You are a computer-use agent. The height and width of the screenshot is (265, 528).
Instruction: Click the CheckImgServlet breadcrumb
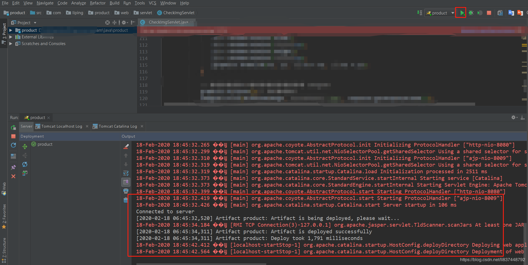pos(176,13)
